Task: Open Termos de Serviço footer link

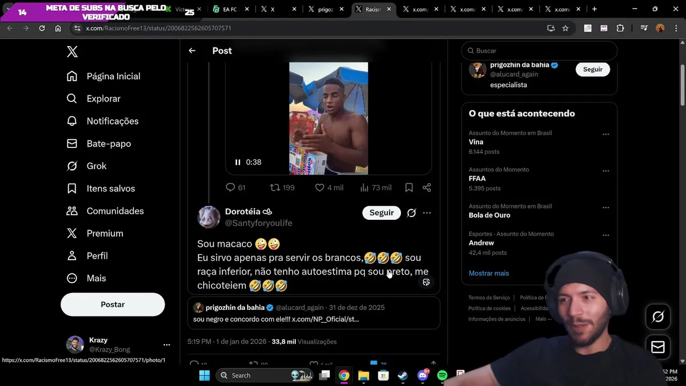Action: pos(489,298)
